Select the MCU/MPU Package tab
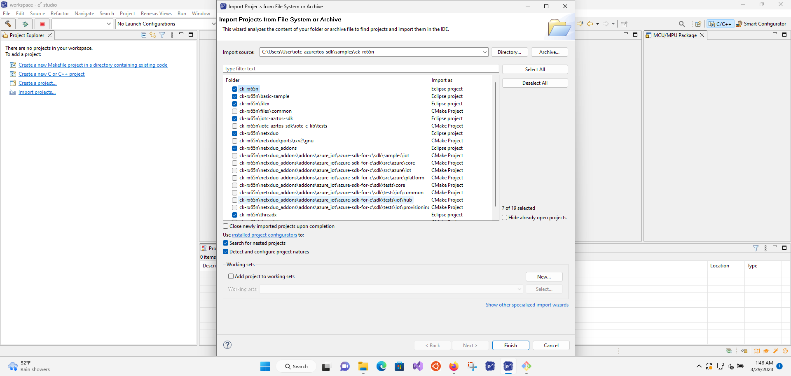791x376 pixels. click(675, 35)
